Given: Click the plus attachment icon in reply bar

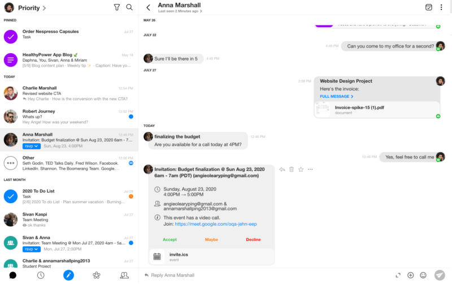Looking at the screenshot, I should [x=411, y=275].
